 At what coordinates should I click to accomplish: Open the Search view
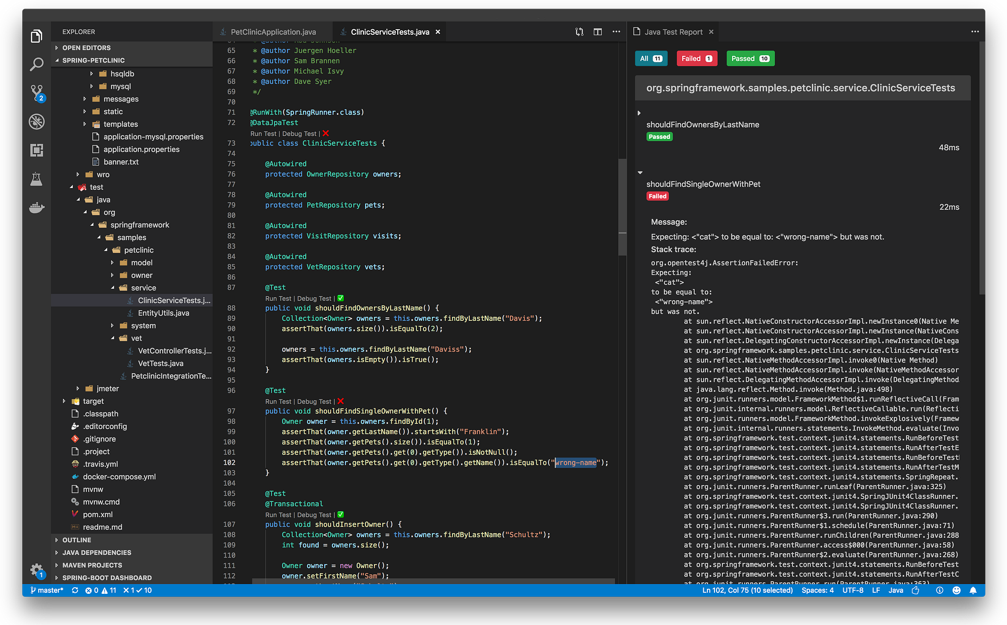[36, 63]
